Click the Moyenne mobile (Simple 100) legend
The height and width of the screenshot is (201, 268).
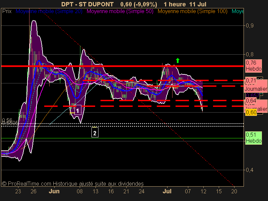tap(192, 11)
